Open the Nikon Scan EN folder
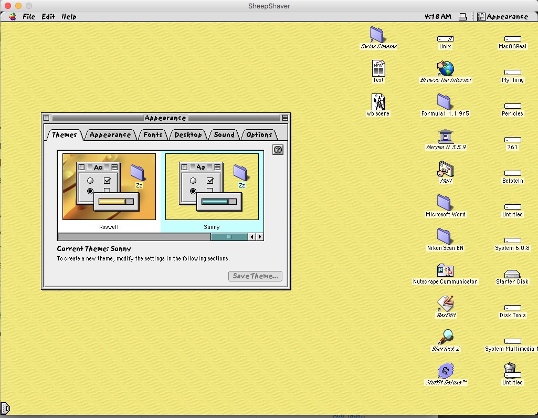The width and height of the screenshot is (538, 418). [444, 236]
